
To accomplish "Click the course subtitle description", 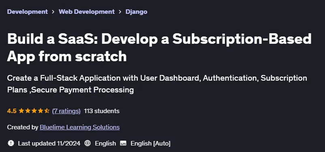I will click(x=157, y=84).
